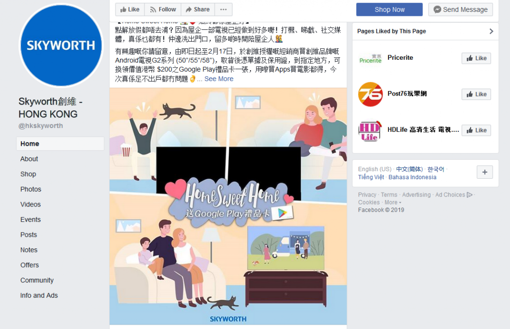Image resolution: width=510 pixels, height=329 pixels.
Task: Expand the post with See More
Action: (x=219, y=79)
